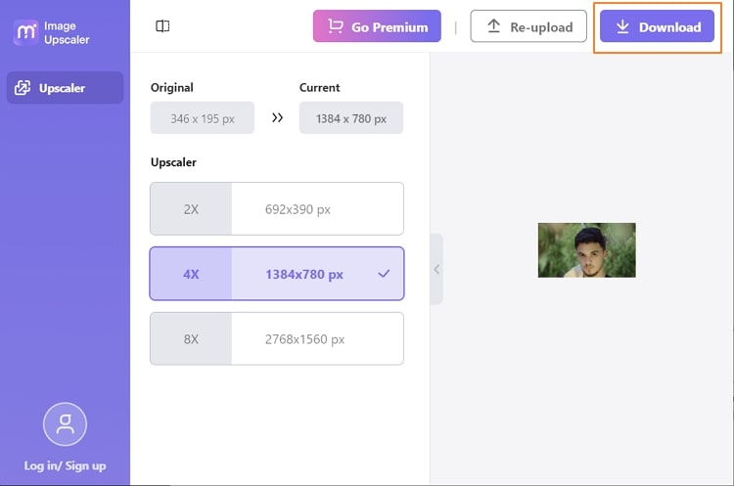734x486 pixels.
Task: Open the Upscaler tab in sidebar
Action: tap(65, 87)
